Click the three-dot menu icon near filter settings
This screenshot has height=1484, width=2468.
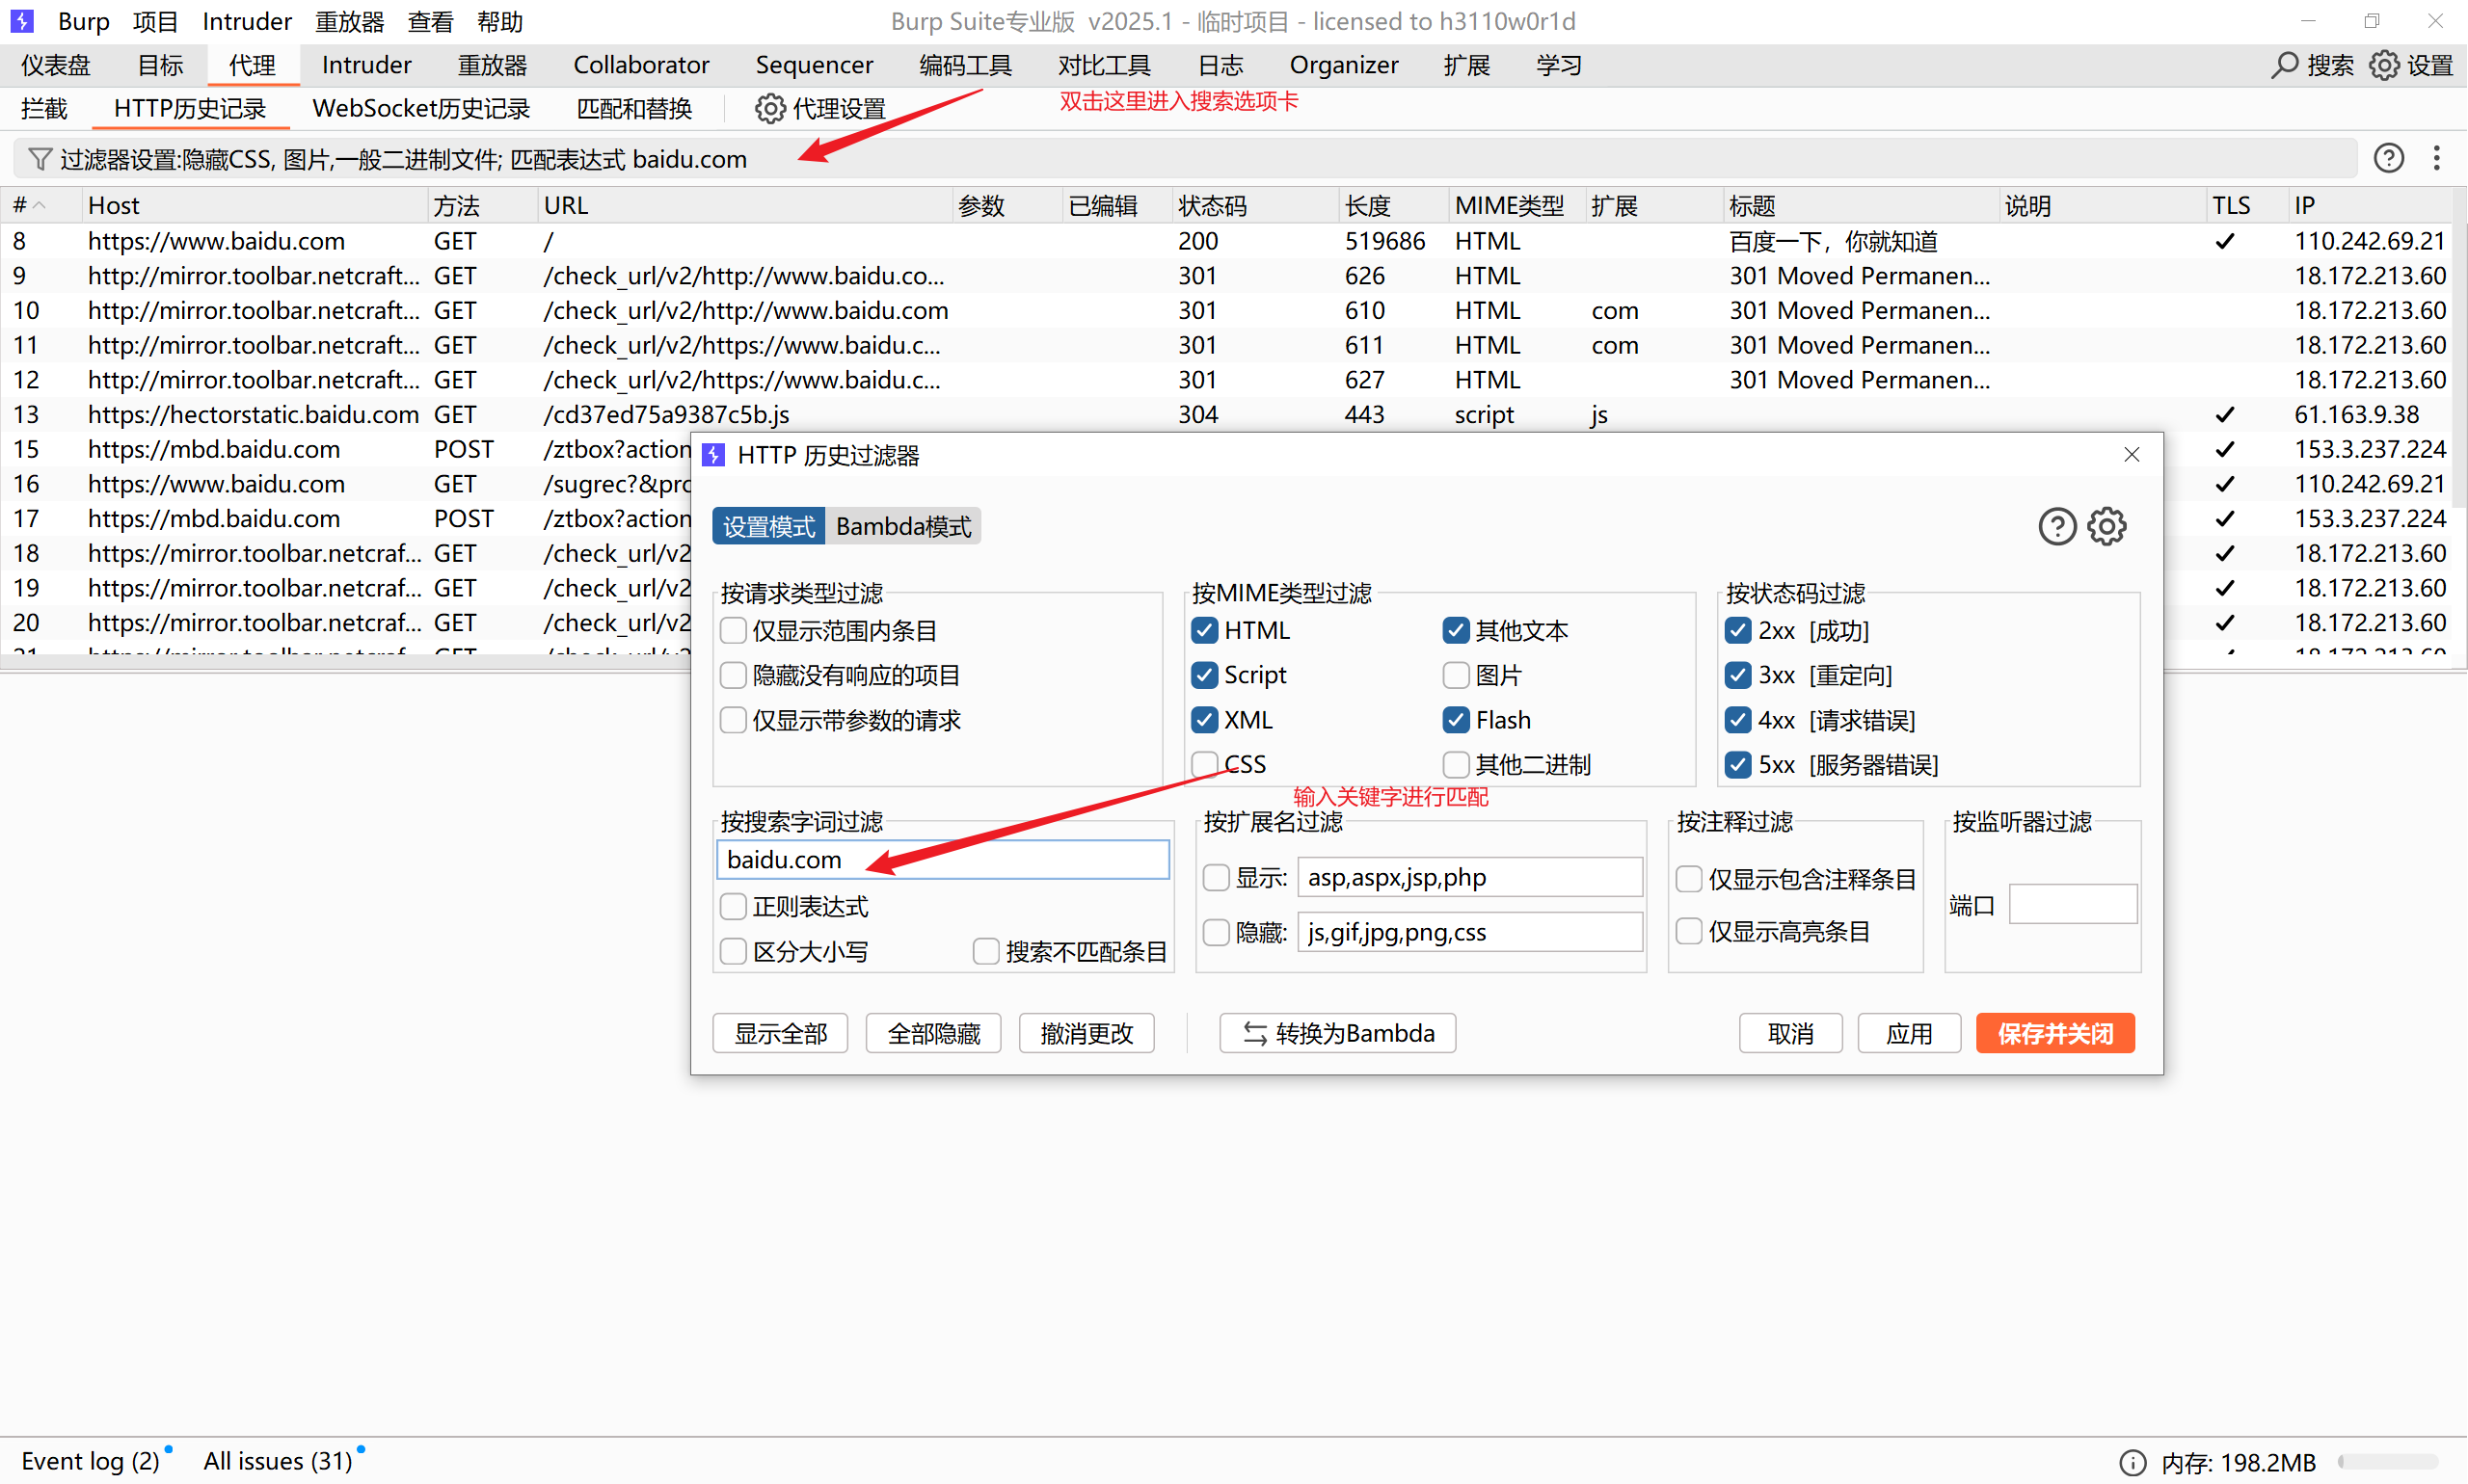tap(2437, 158)
